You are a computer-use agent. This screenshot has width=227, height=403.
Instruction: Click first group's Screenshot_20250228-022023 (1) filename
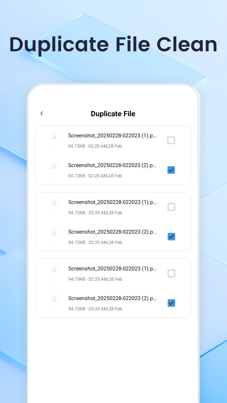[112, 136]
